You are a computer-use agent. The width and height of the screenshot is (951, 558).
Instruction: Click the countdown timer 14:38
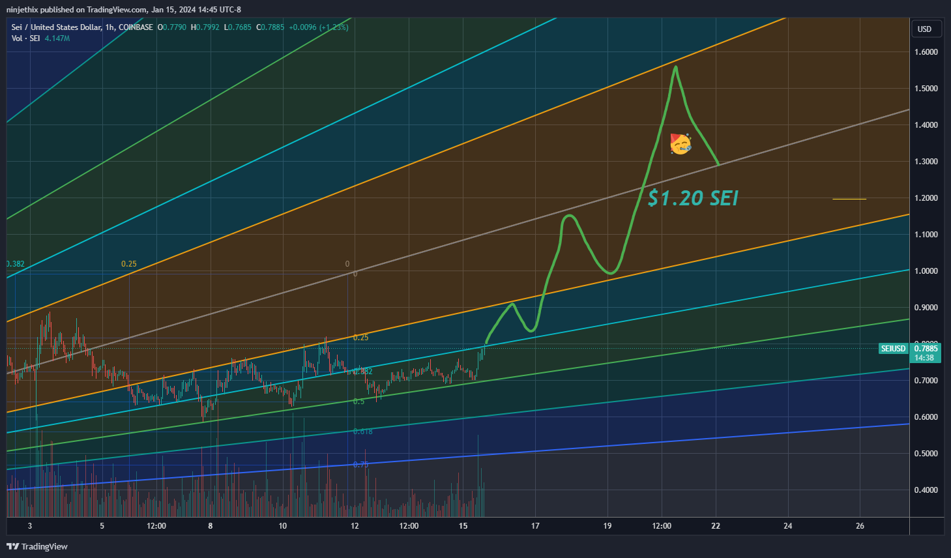pos(924,357)
